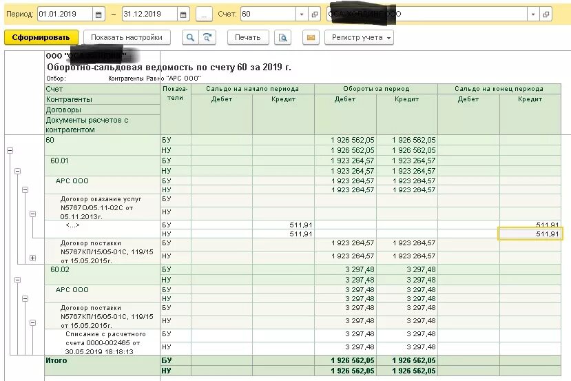This screenshot has height=381, width=571.
Task: Click report title Оборотно-сальдовая ведомость
Action: [169, 67]
